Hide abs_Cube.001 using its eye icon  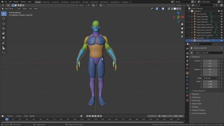[x=222, y=14]
